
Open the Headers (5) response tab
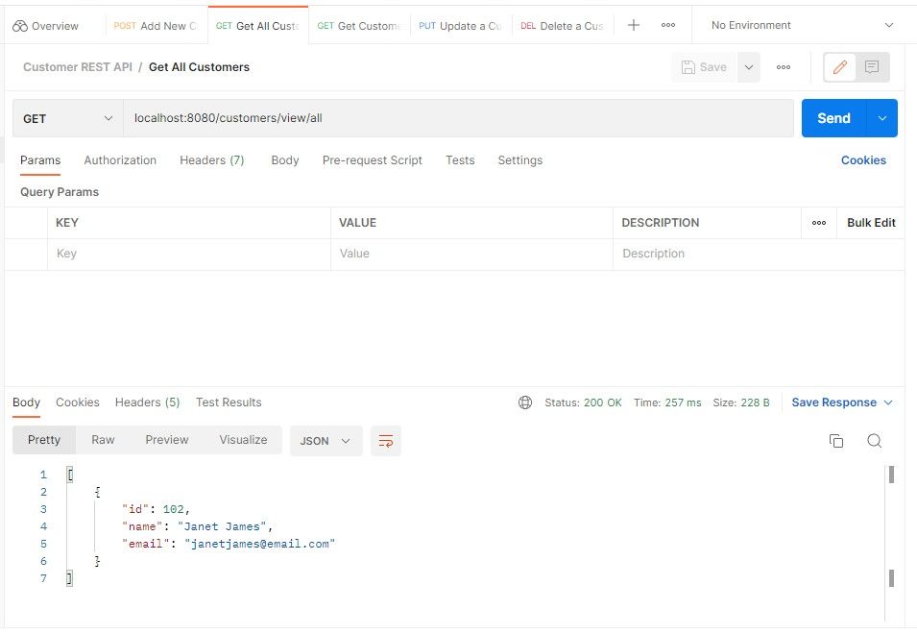[x=146, y=402]
